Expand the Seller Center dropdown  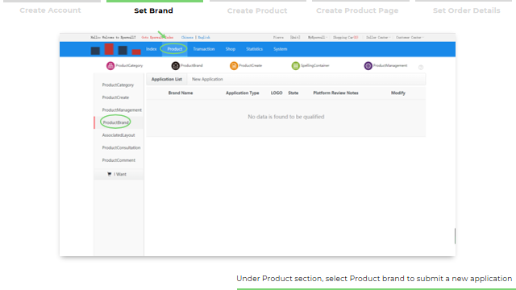pyautogui.click(x=378, y=38)
